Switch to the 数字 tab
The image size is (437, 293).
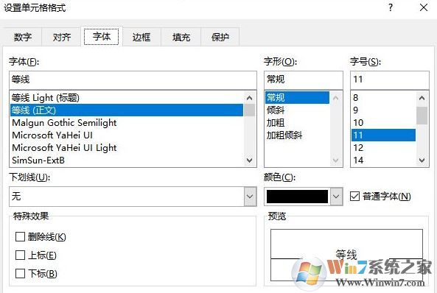(23, 37)
